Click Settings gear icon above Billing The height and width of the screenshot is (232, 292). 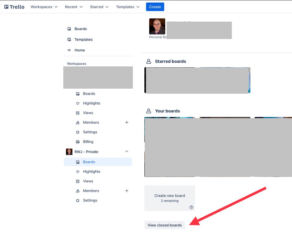(78, 132)
